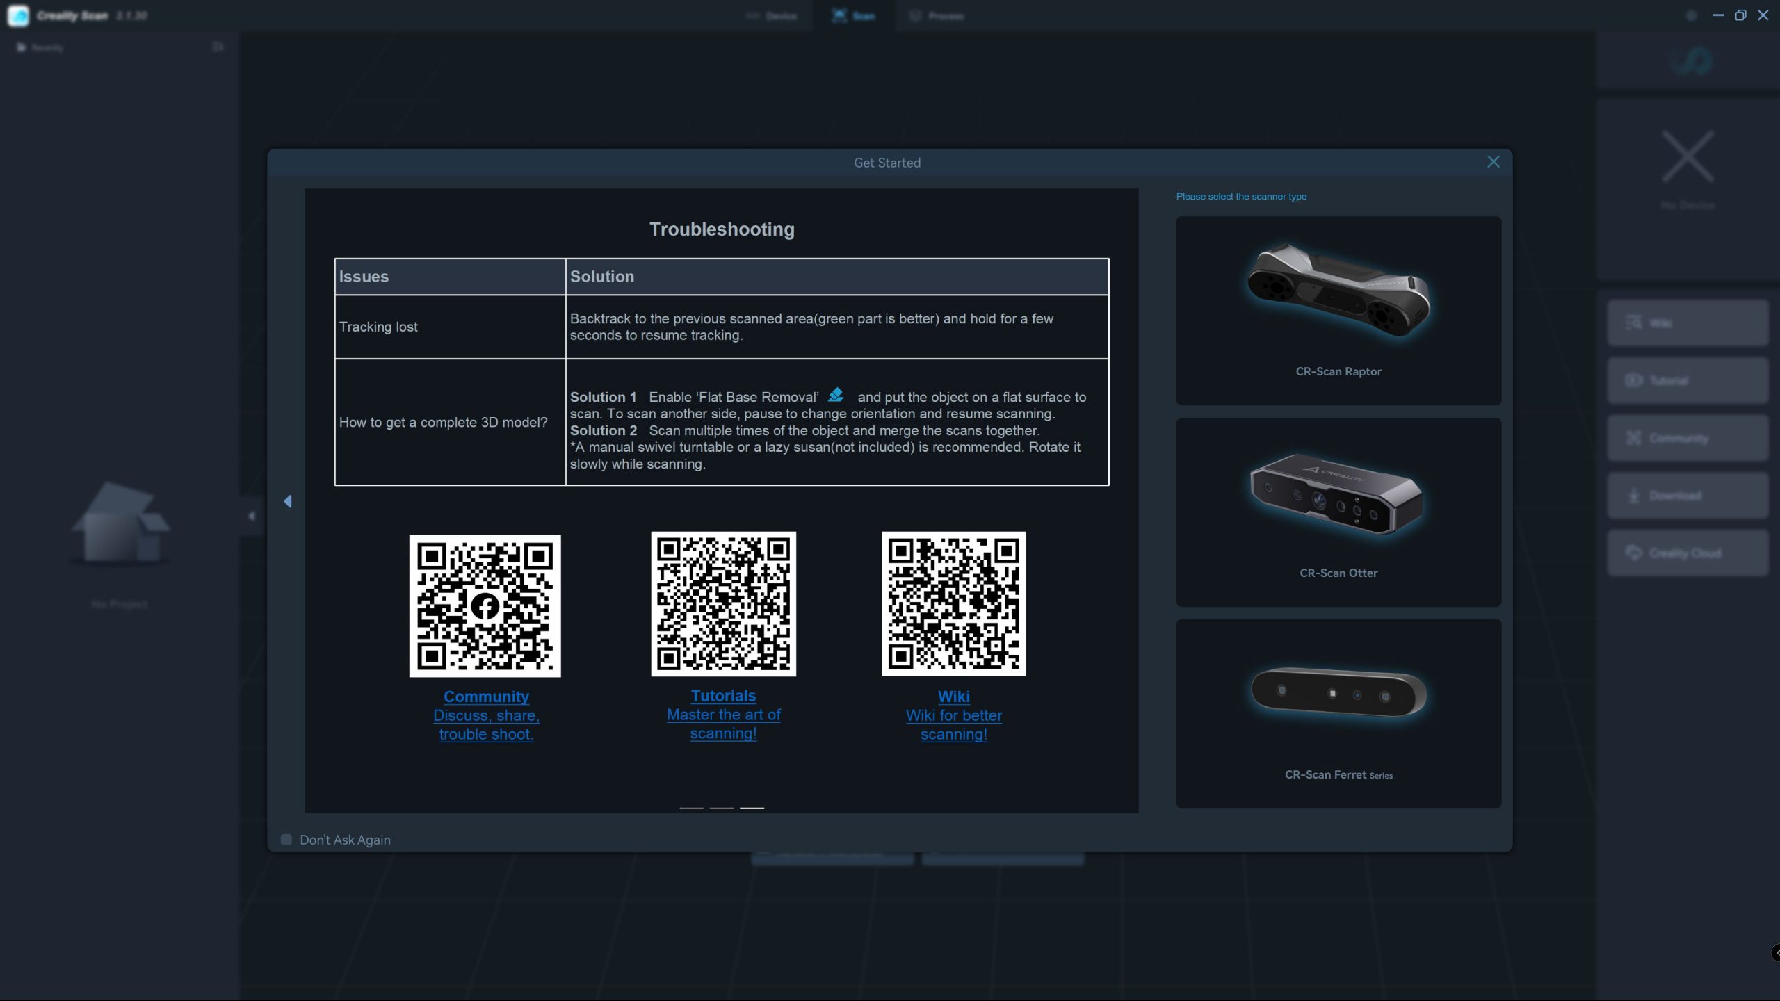The image size is (1780, 1001).
Task: Open the Community discussion link
Action: 486,715
